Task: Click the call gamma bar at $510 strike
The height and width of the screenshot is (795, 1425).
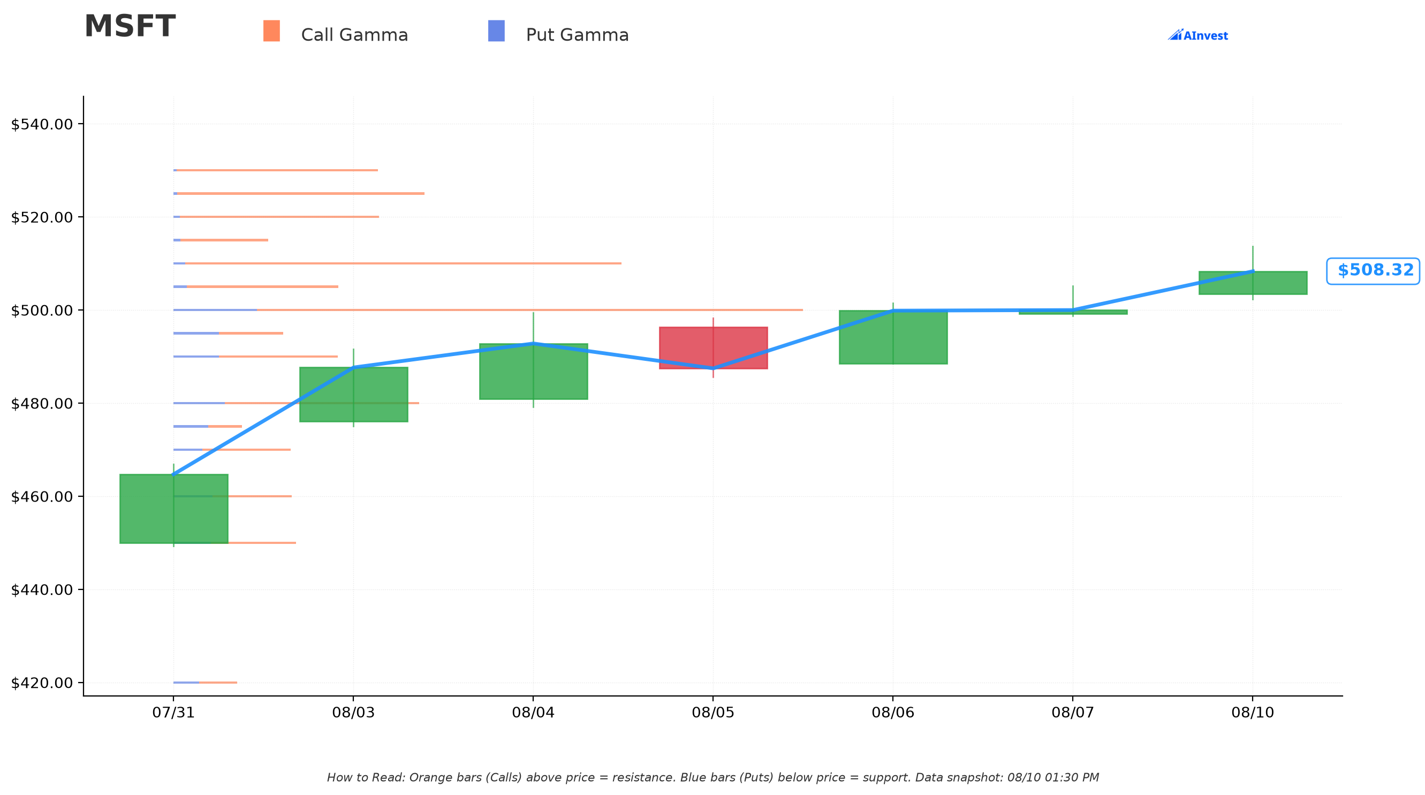Action: coord(403,263)
